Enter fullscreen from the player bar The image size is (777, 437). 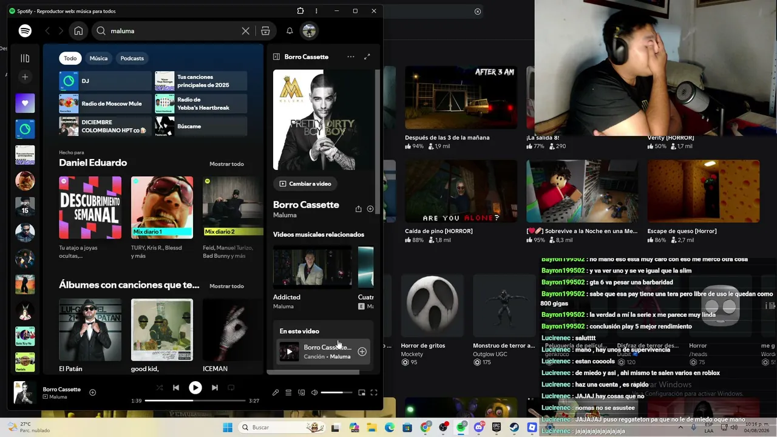(374, 393)
